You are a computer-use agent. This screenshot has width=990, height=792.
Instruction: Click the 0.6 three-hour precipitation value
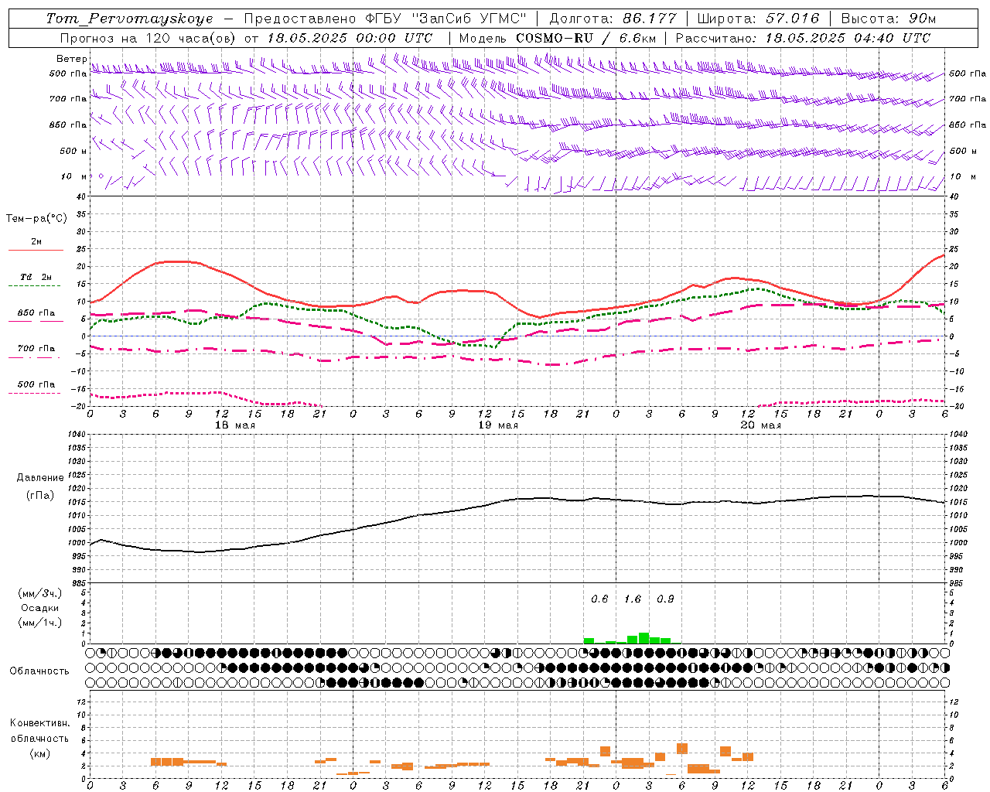pos(599,599)
